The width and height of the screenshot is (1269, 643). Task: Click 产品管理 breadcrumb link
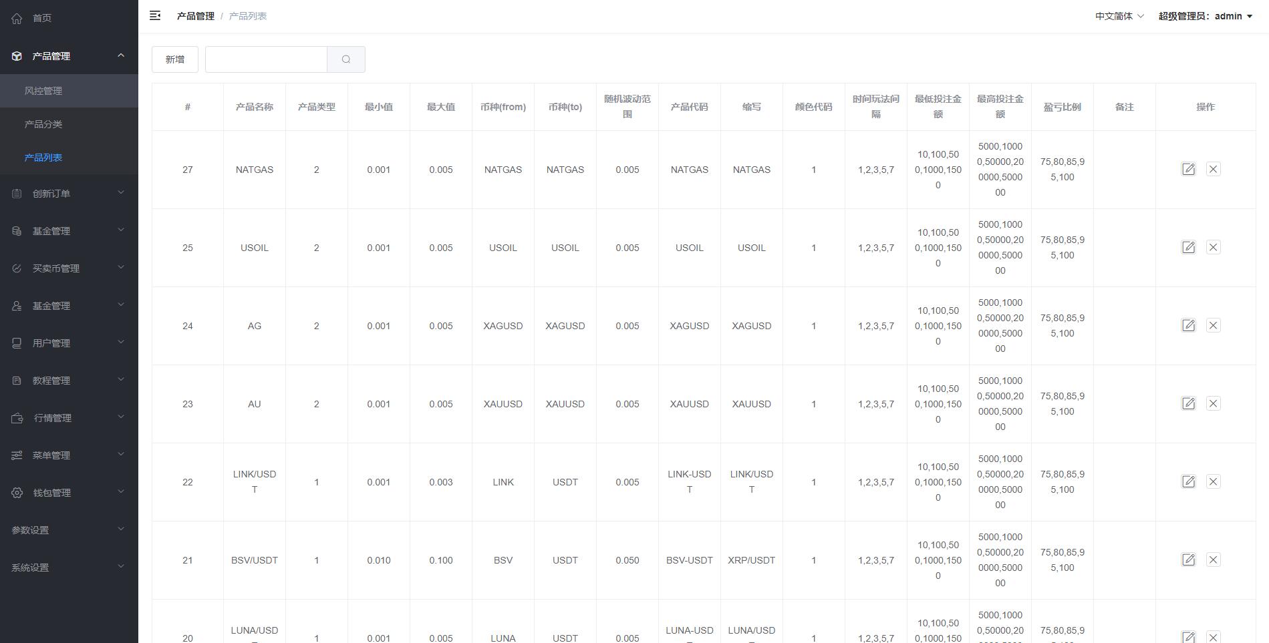click(x=195, y=16)
